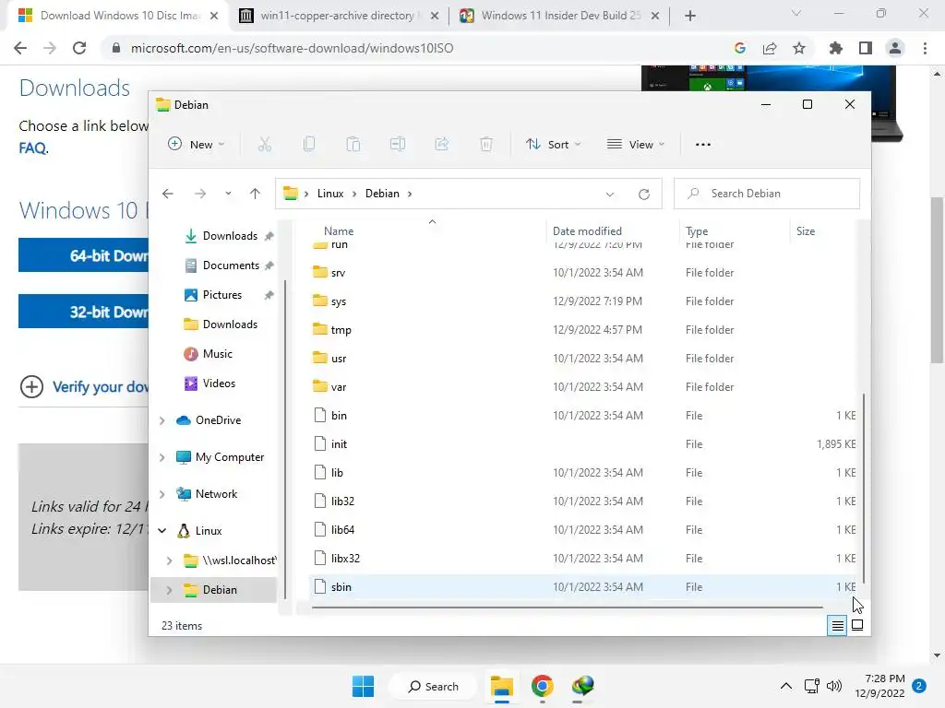Open Chrome from taskbar
Image resolution: width=945 pixels, height=708 pixels.
[543, 686]
